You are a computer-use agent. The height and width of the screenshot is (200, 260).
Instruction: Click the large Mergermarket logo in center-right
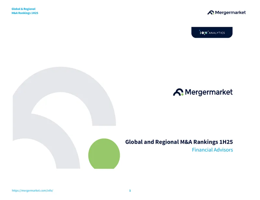(x=203, y=92)
